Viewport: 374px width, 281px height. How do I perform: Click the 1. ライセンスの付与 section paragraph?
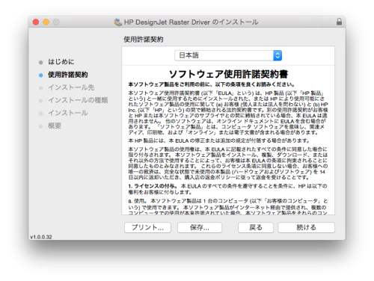pos(227,189)
